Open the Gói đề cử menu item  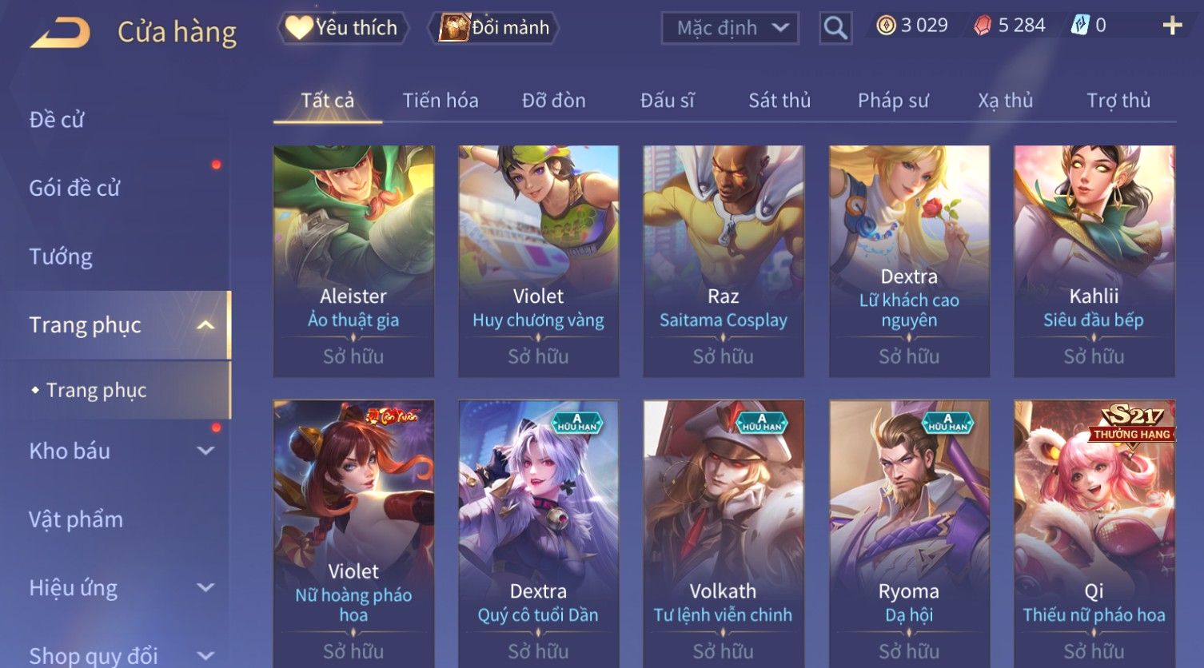(74, 189)
